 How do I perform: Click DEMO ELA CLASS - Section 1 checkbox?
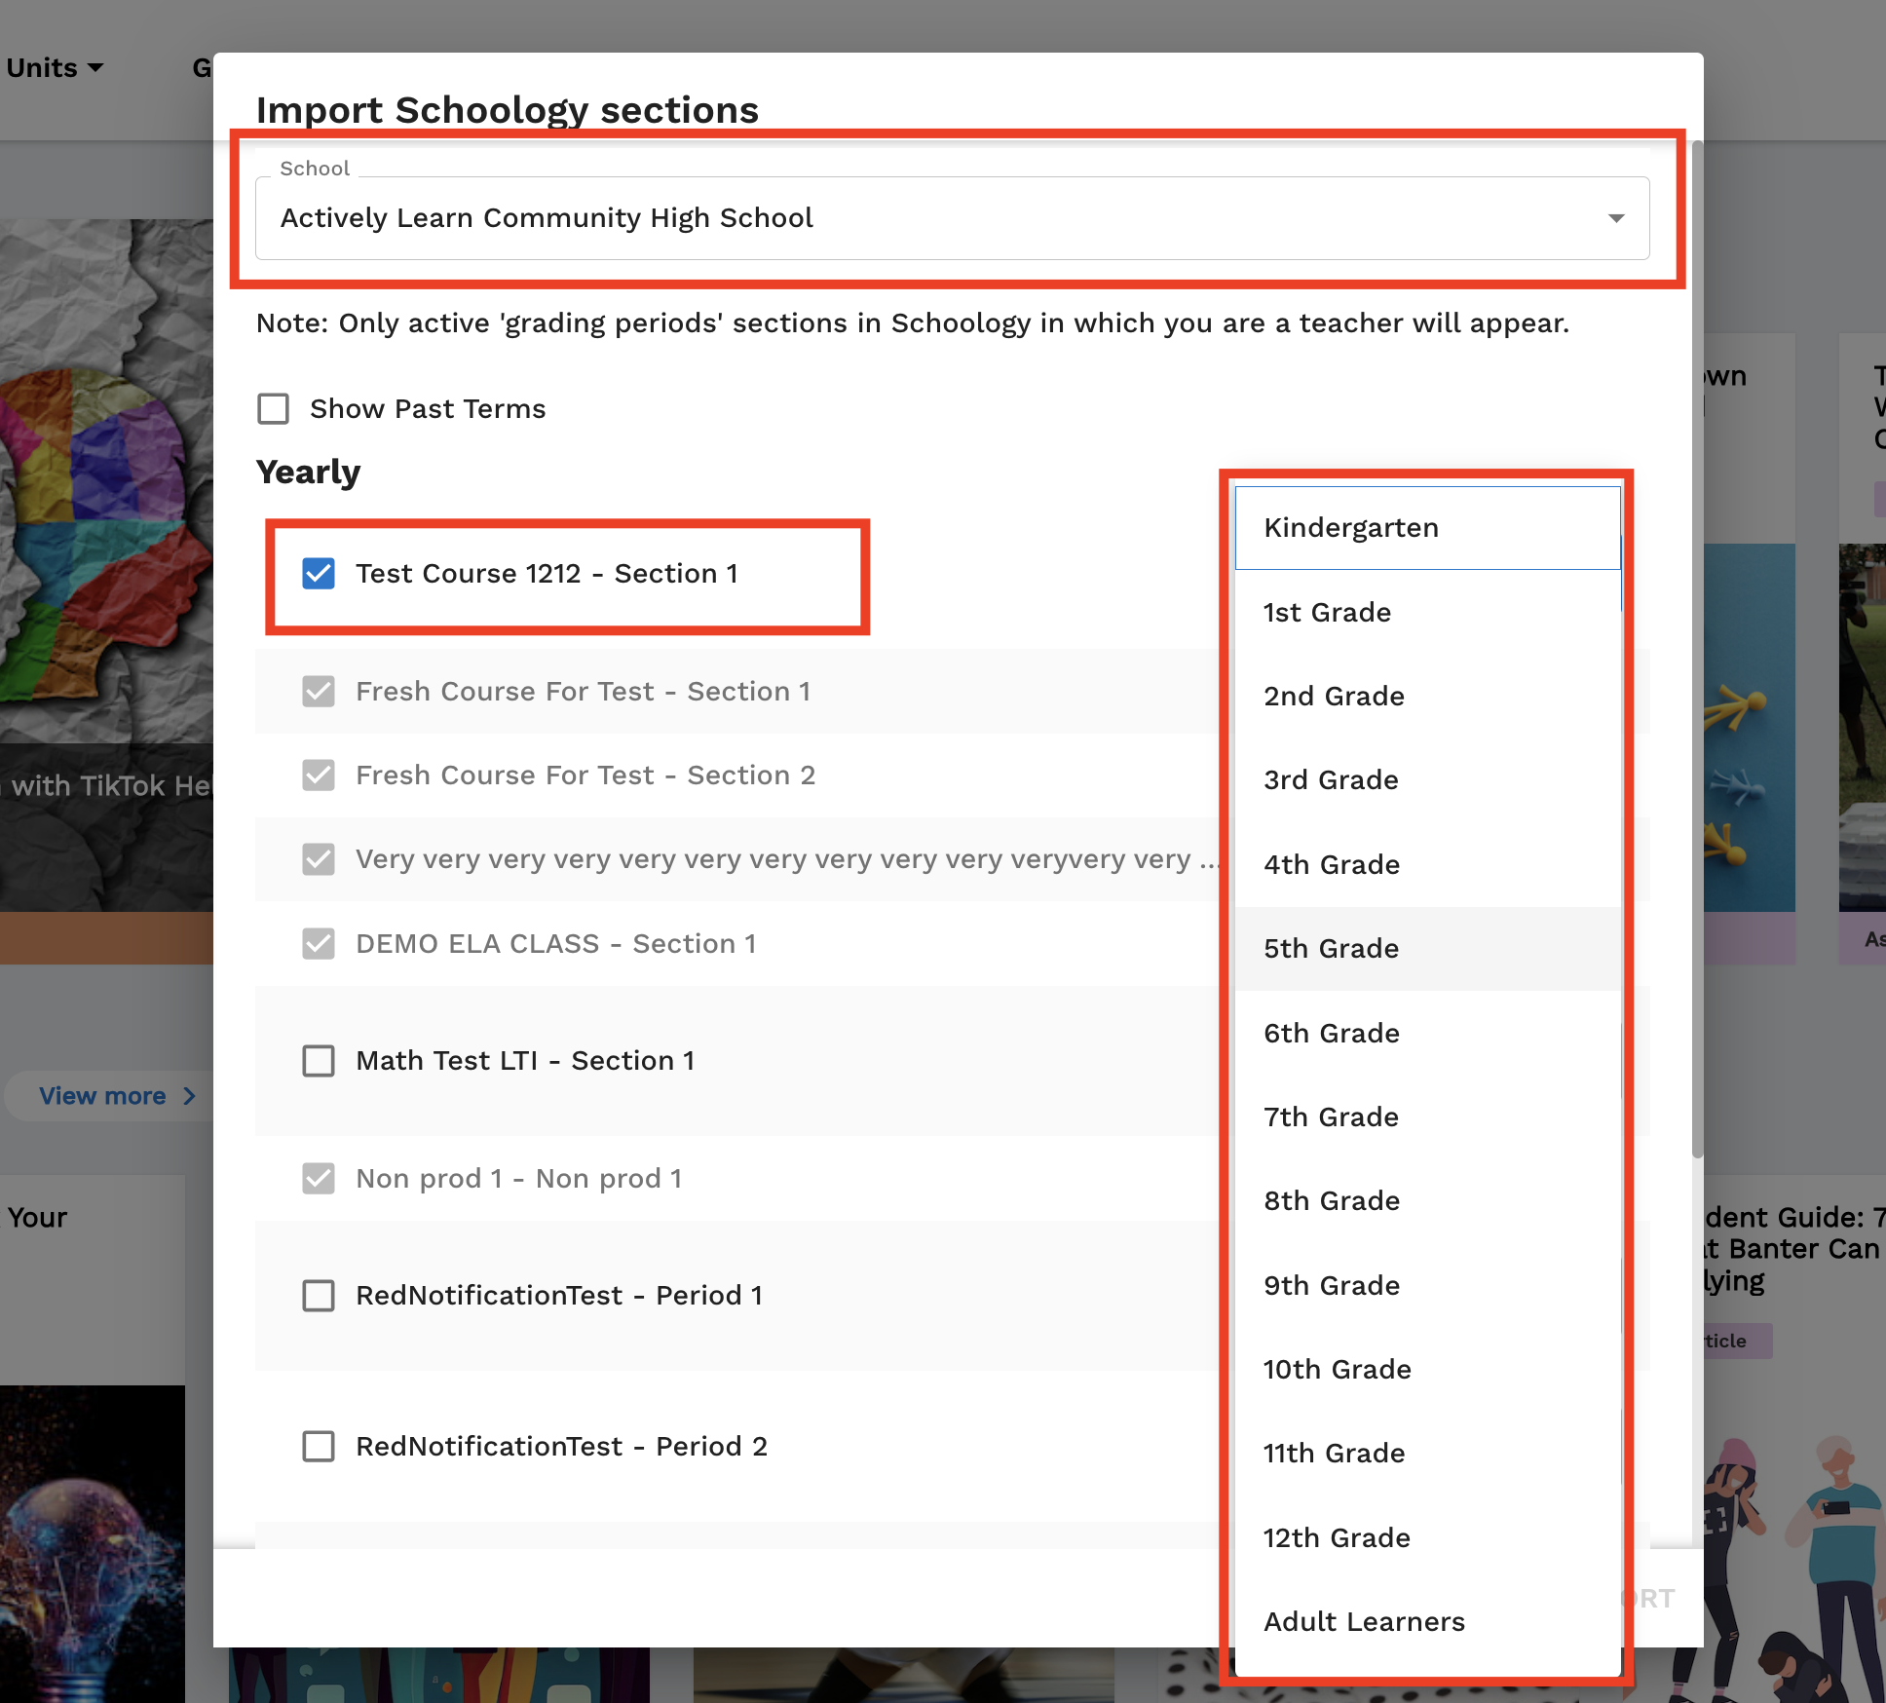(x=319, y=944)
